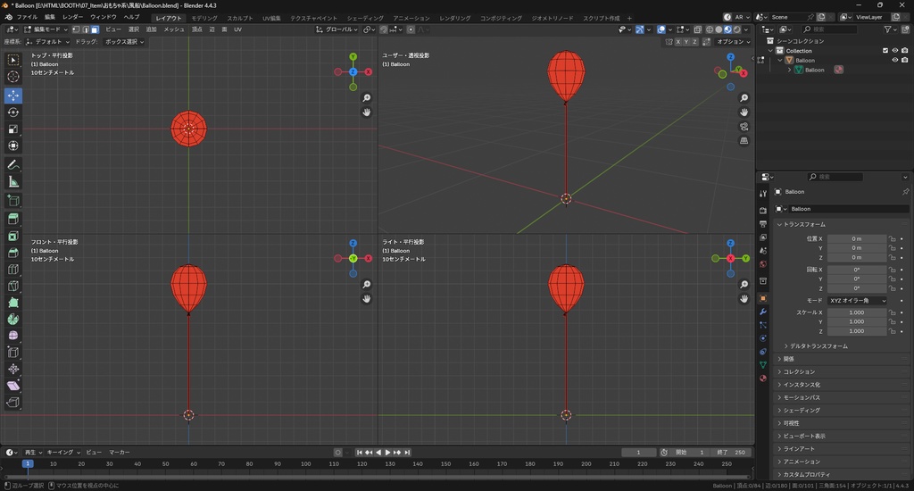The width and height of the screenshot is (914, 491).
Task: Toggle X-ray display in viewport header
Action: (698, 29)
